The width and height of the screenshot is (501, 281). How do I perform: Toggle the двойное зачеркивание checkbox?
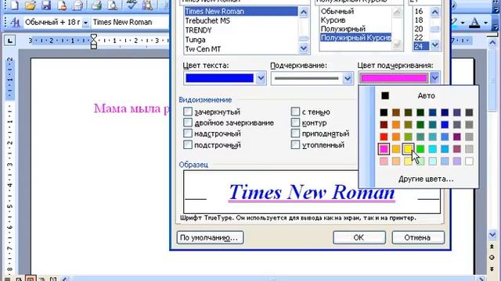coord(188,123)
